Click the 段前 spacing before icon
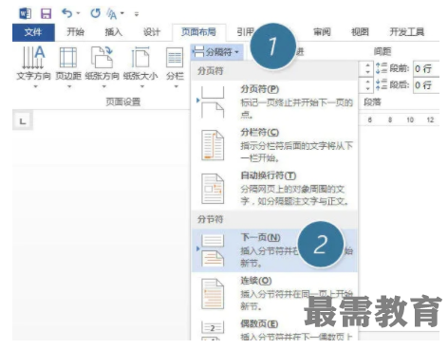This screenshot has width=448, height=349. (382, 68)
